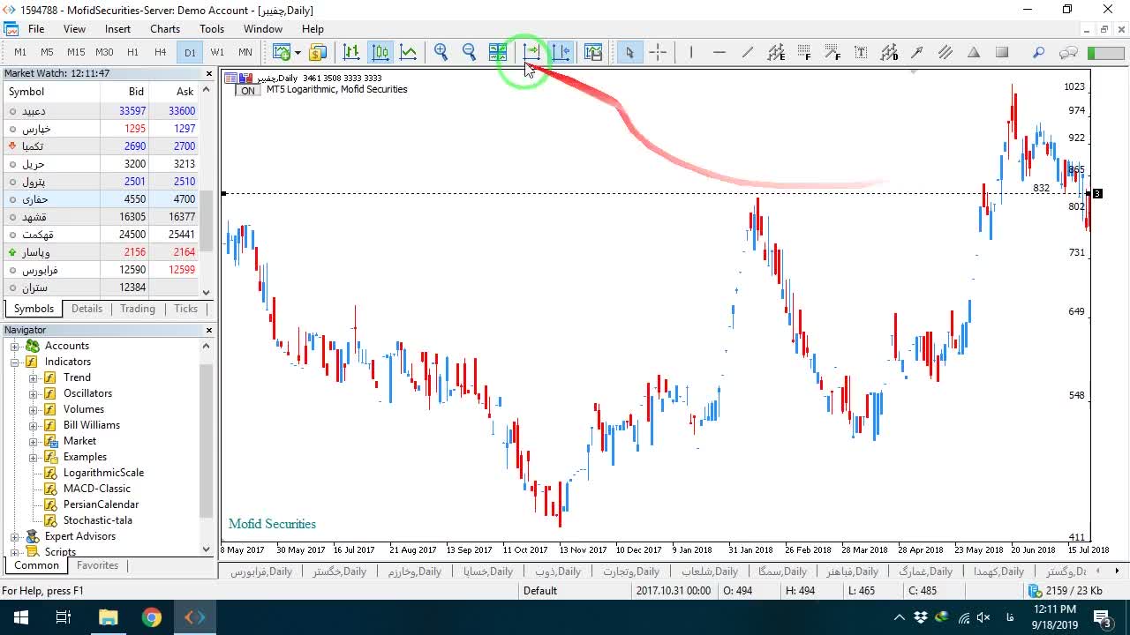Open the new chart dropdown arrow
This screenshot has width=1130, height=635.
[298, 52]
